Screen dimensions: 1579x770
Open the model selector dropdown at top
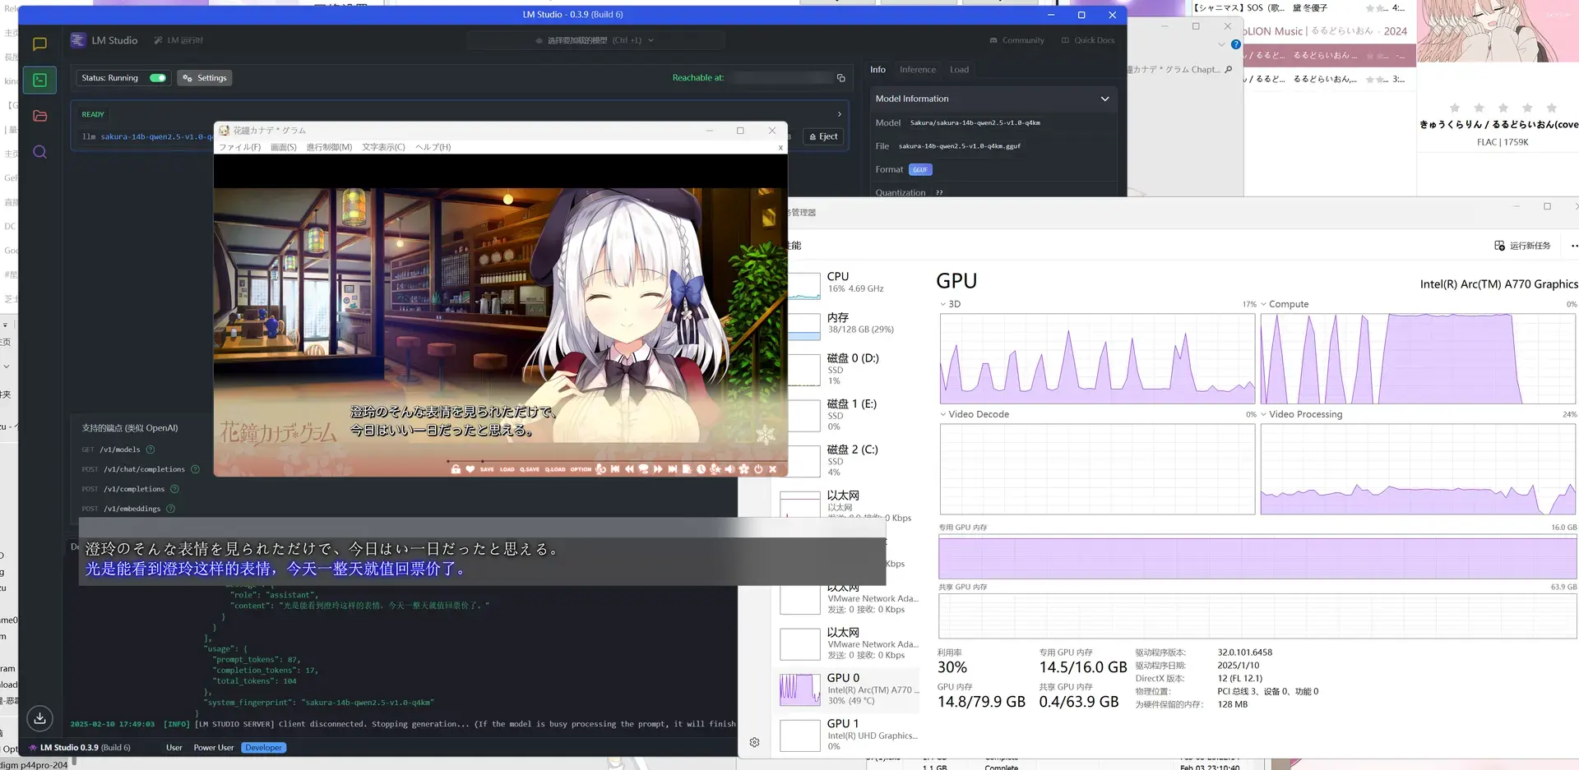pyautogui.click(x=595, y=40)
